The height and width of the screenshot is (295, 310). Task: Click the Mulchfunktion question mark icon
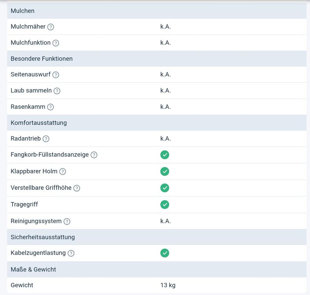pos(56,43)
